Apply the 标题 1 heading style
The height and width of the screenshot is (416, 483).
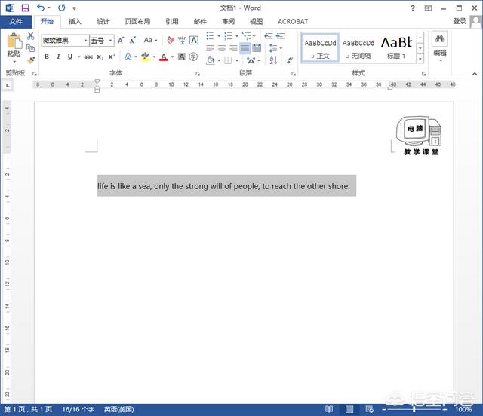[396, 47]
